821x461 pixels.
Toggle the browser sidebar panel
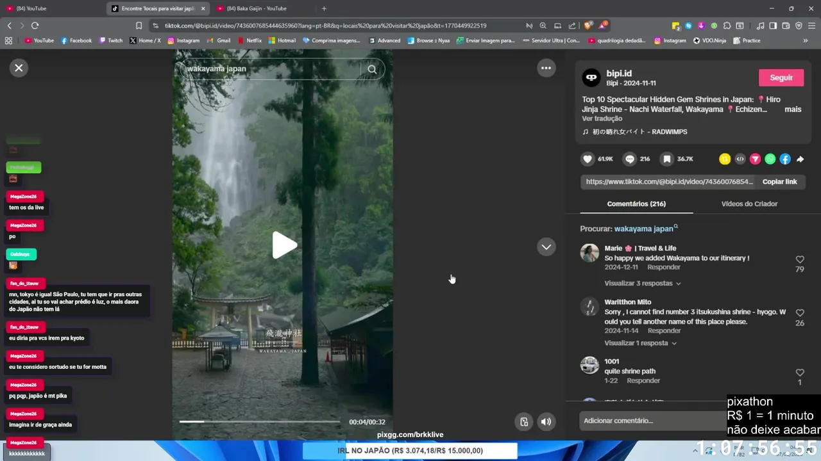(x=773, y=26)
